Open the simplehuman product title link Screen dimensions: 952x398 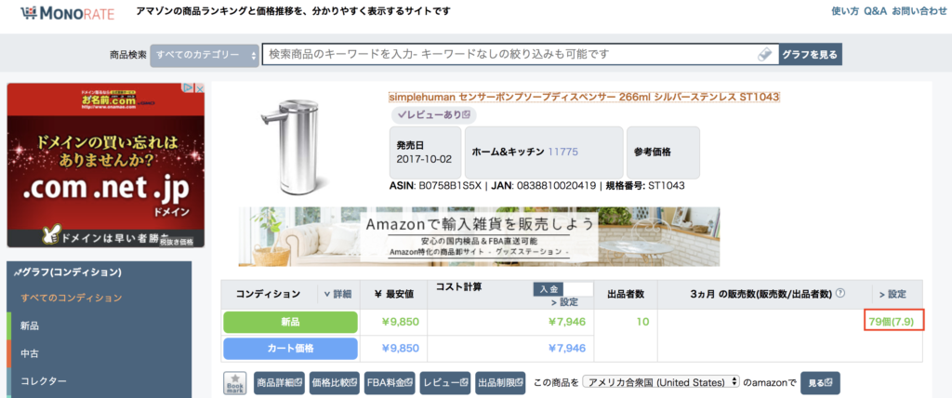click(x=584, y=98)
